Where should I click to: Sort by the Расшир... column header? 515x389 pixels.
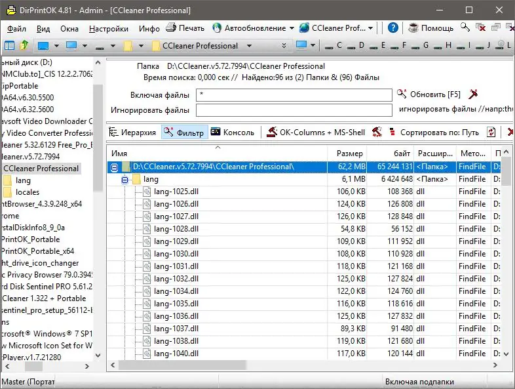[435, 154]
